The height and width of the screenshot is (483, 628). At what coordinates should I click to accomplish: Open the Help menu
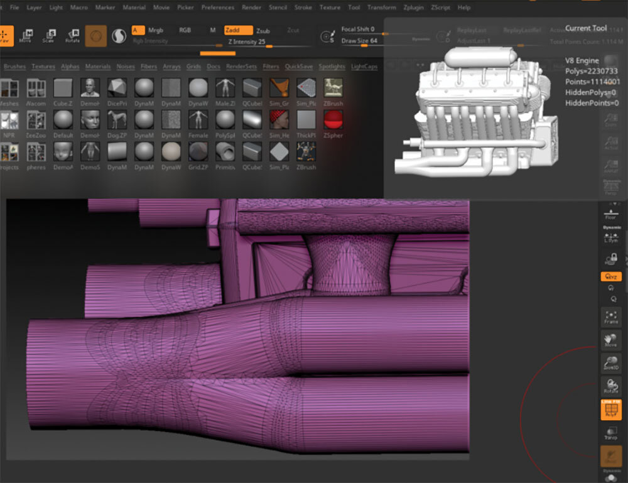point(464,7)
